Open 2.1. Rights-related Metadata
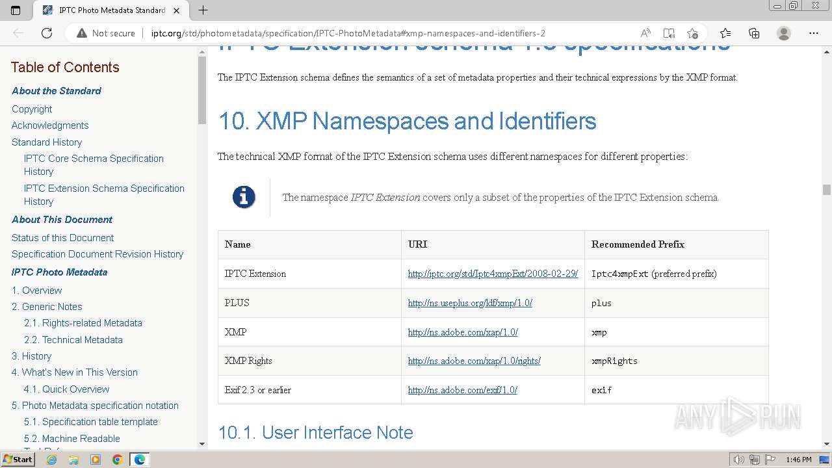This screenshot has width=832, height=468. 83,323
